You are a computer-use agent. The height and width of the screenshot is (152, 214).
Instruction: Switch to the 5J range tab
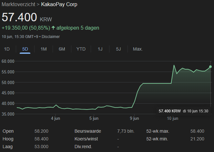pos(118,49)
